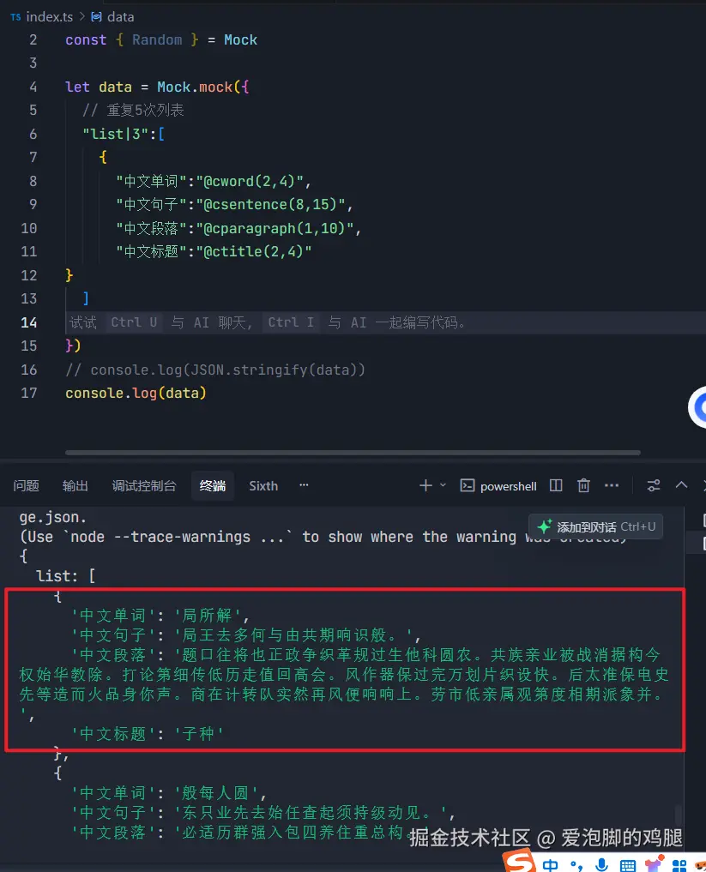
Task: Open index.ts in the breadcrumb
Action: pos(49,16)
